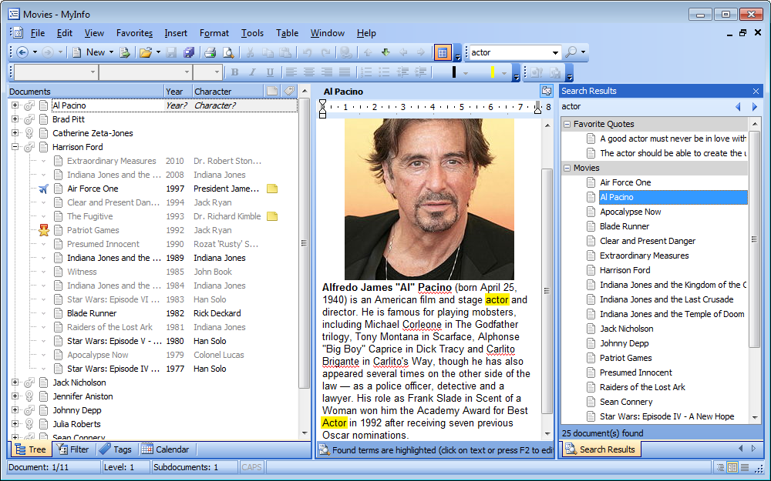This screenshot has width=771, height=481.
Task: Go to previous search result arrow
Action: pyautogui.click(x=738, y=107)
